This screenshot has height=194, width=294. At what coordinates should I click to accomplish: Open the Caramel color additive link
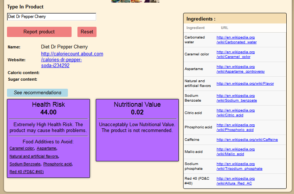[22, 148]
